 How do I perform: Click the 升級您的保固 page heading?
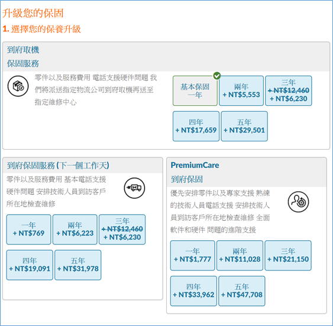click(x=33, y=13)
